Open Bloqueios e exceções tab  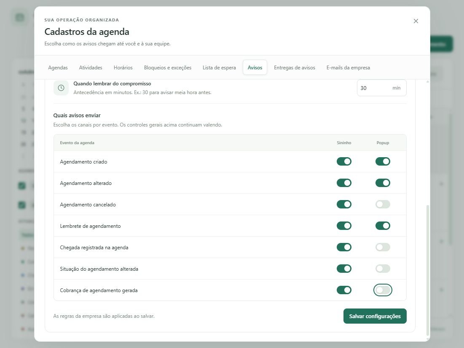[x=168, y=68]
